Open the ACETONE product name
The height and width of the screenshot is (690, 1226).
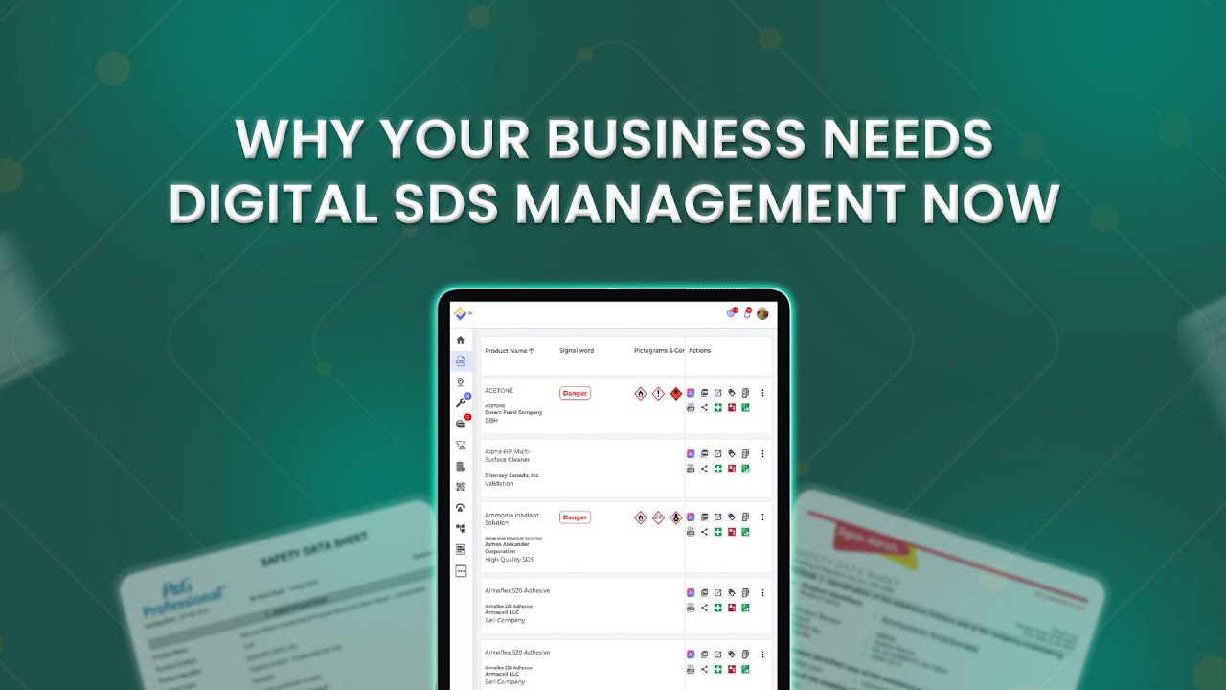499,391
